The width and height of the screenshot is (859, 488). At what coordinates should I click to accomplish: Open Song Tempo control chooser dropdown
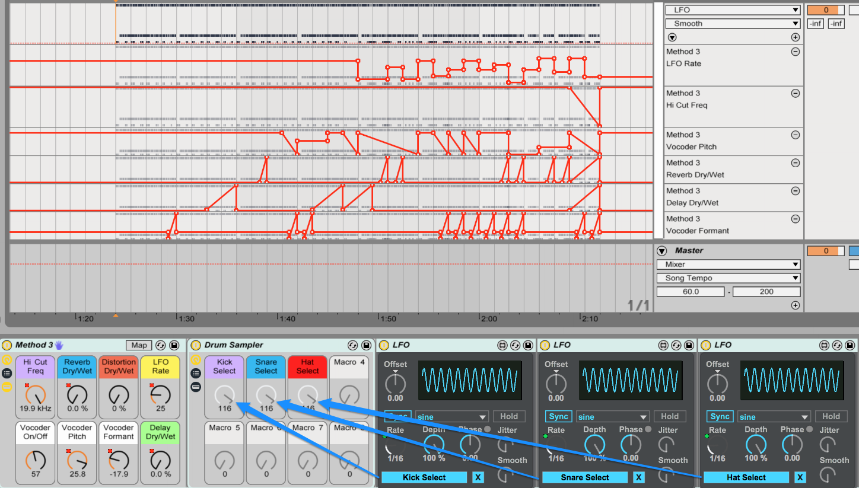click(728, 278)
